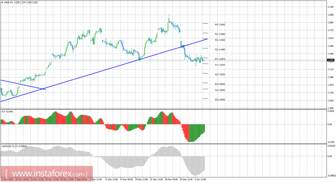Screen dimensions: 336x182
Task: Click the R3 3.6000 pivot level label
Action: tap(220, 40)
